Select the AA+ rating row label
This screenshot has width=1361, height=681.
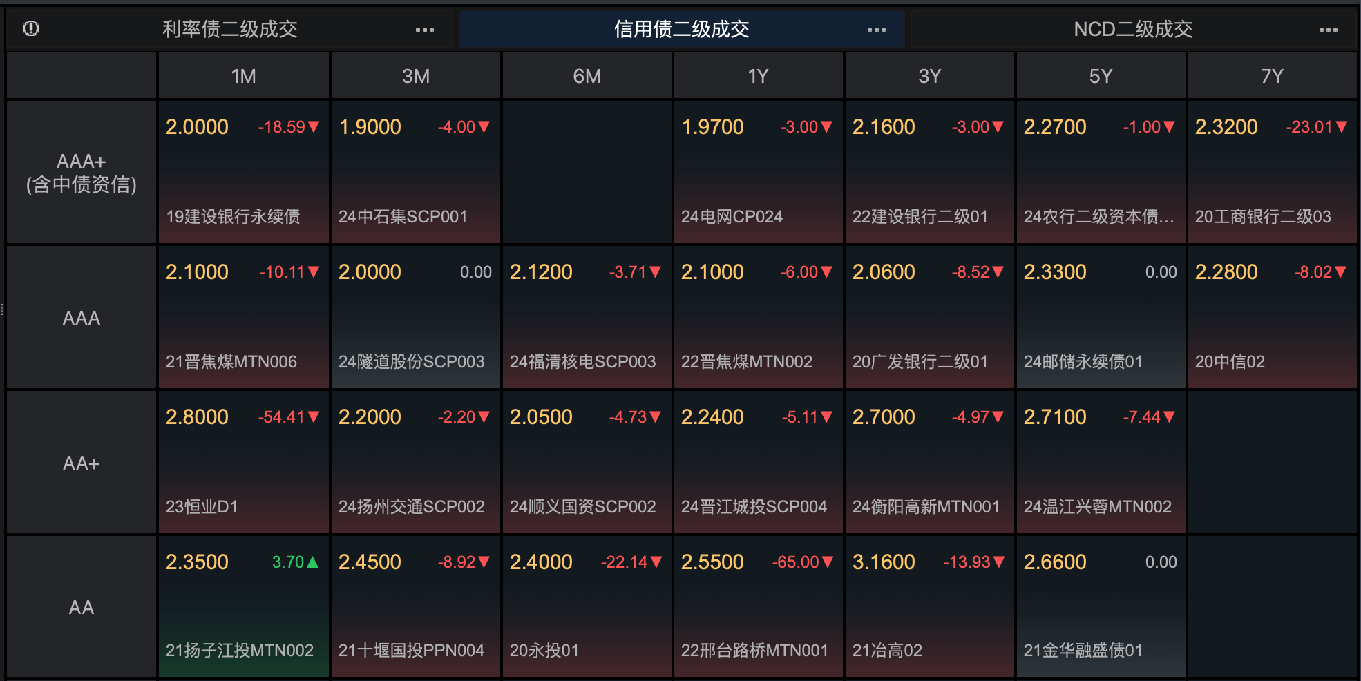(82, 463)
